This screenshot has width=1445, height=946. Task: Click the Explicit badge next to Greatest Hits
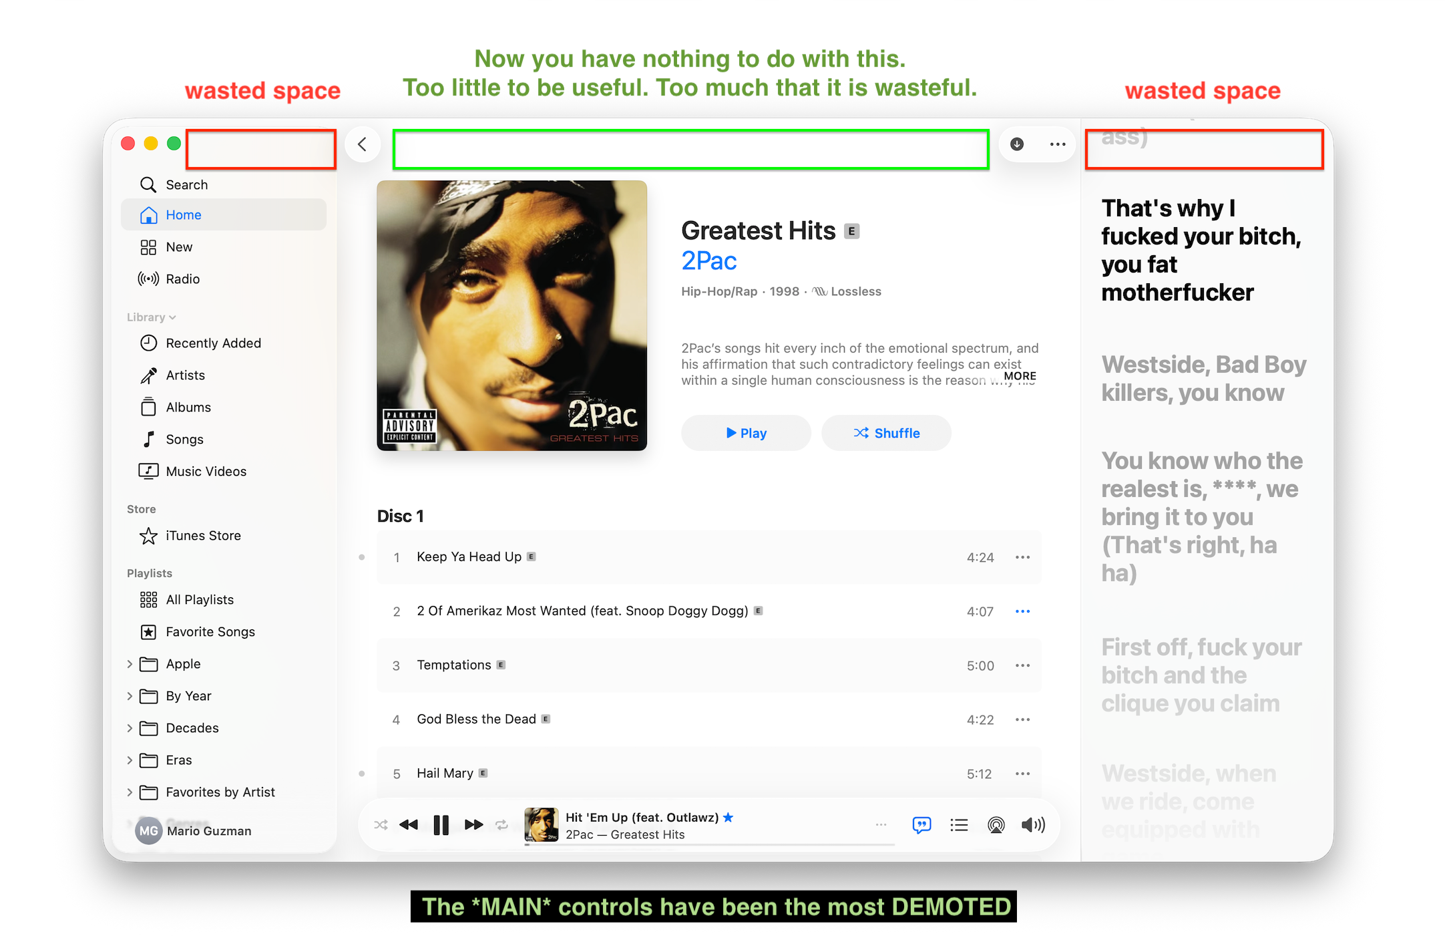[x=852, y=231]
